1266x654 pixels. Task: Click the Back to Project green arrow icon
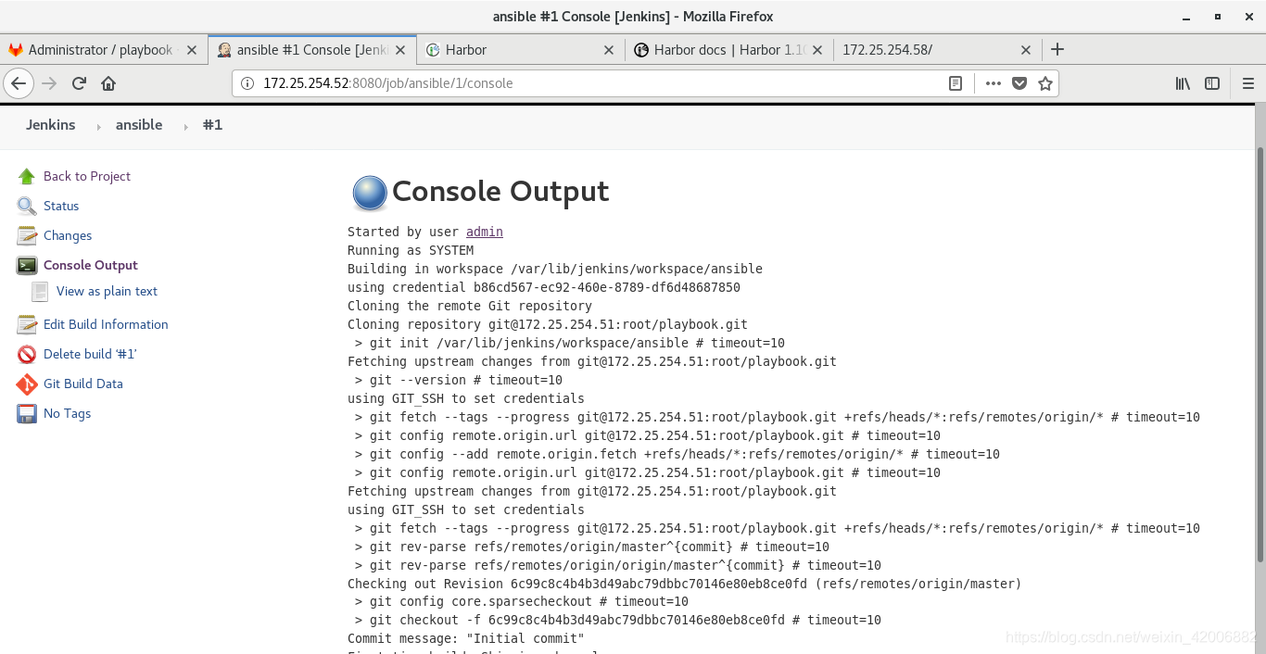coord(27,176)
